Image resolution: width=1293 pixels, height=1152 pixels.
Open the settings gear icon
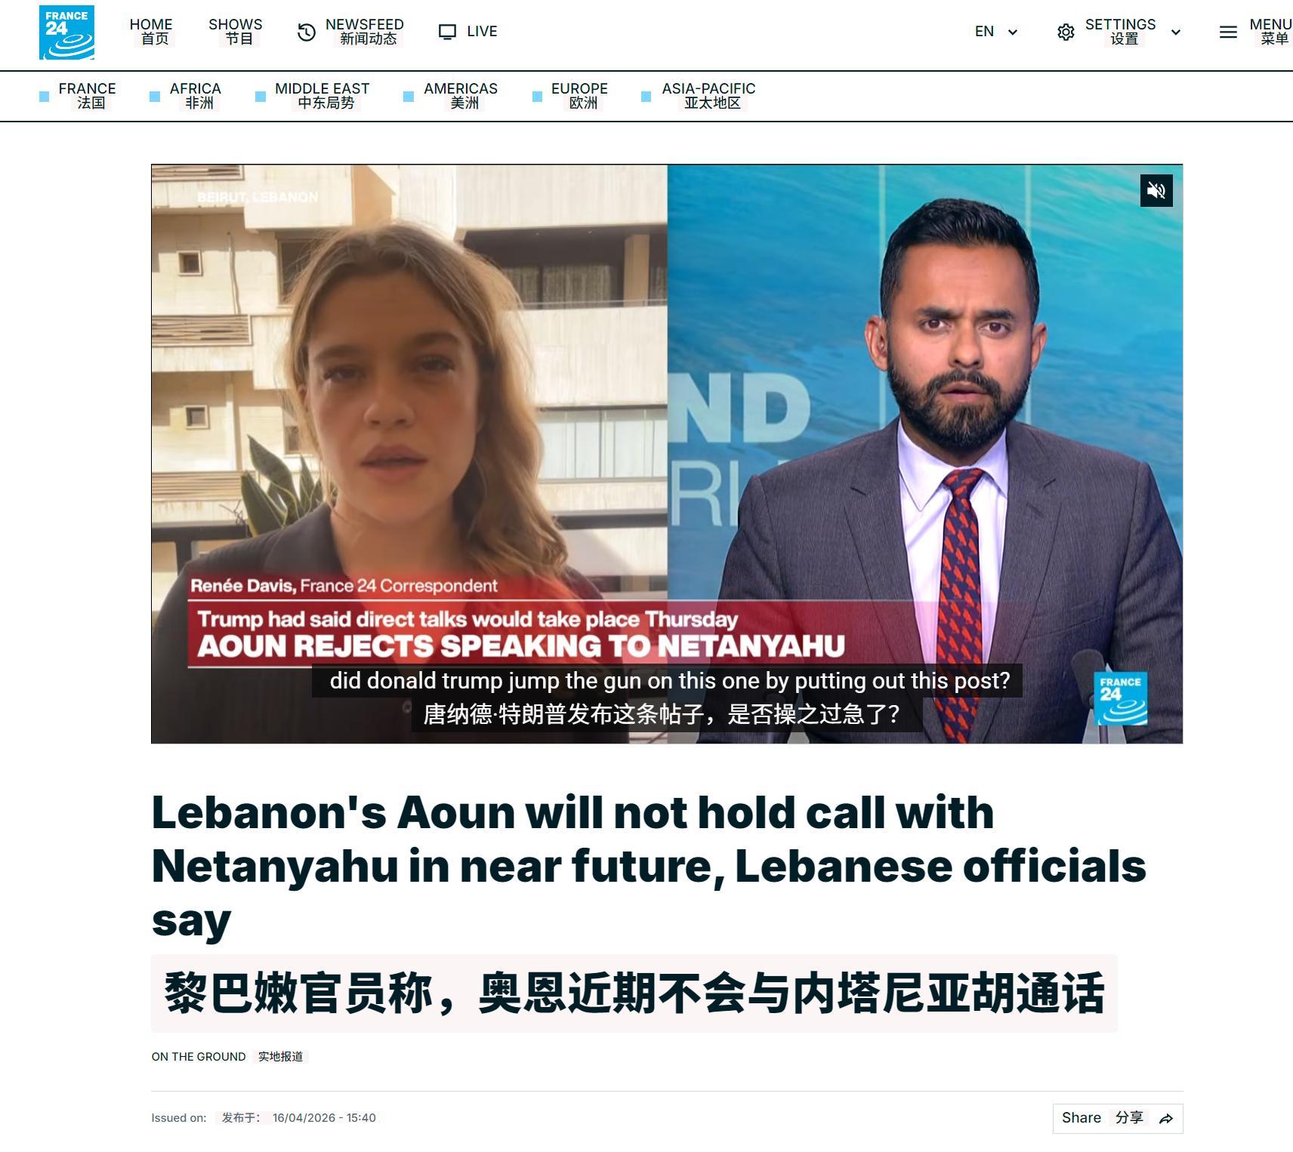[x=1066, y=32]
